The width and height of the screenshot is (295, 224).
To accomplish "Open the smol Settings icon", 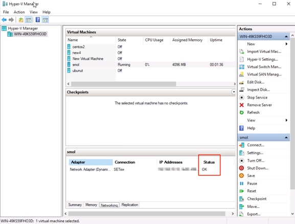I will tap(241, 153).
